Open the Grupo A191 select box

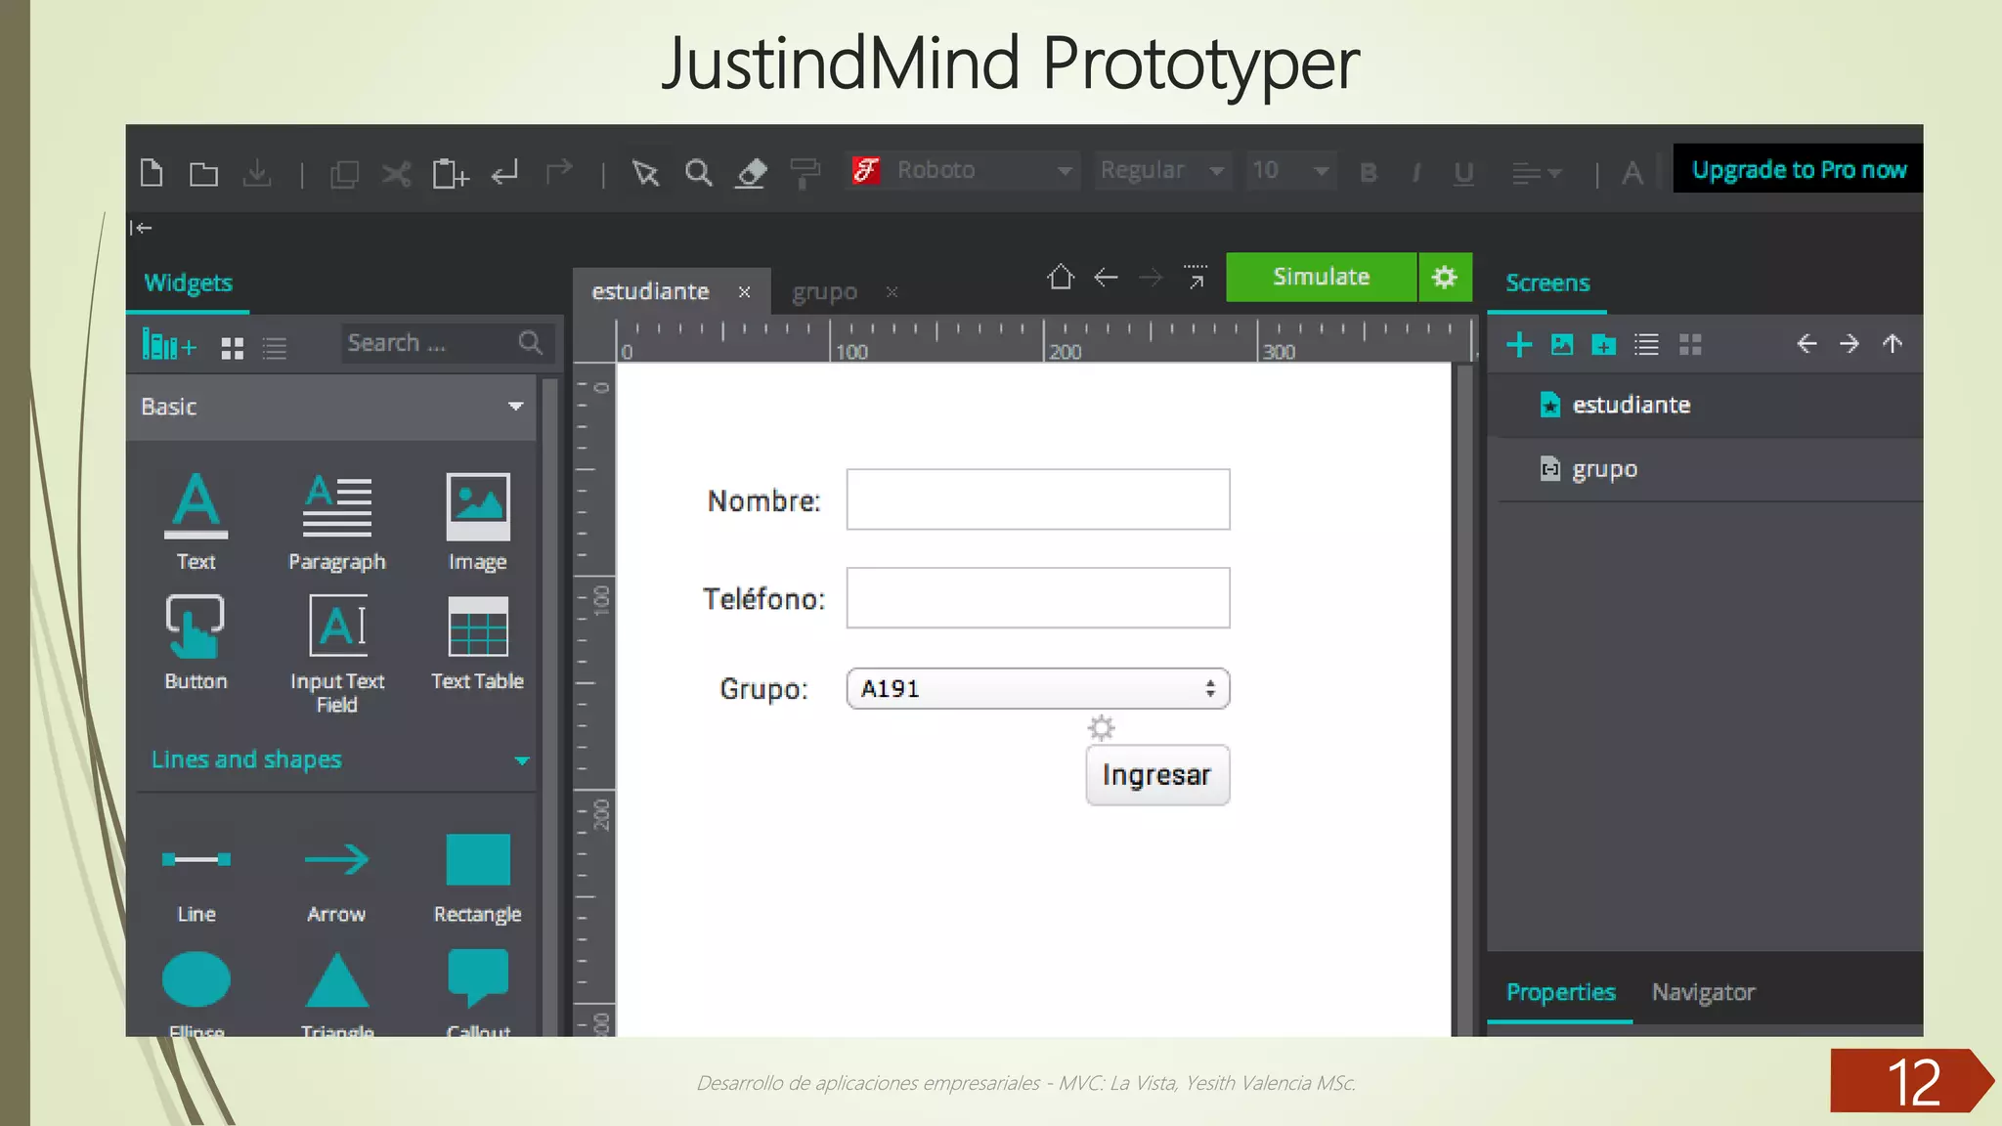tap(1037, 688)
